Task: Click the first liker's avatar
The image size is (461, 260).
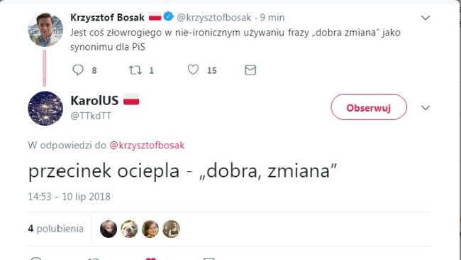Action: [x=109, y=229]
